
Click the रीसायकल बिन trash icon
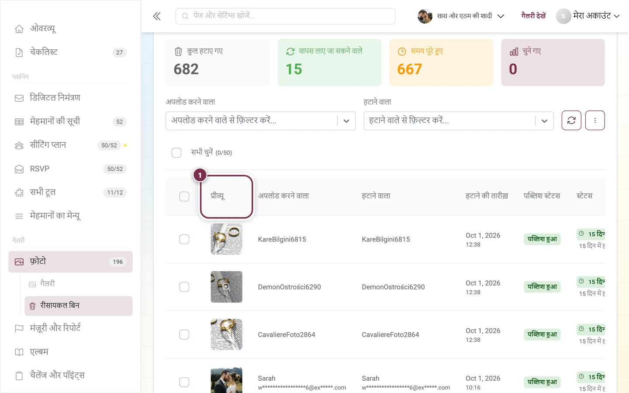(32, 306)
